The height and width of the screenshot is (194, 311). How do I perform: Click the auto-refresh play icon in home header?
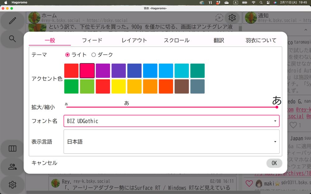(x=219, y=18)
